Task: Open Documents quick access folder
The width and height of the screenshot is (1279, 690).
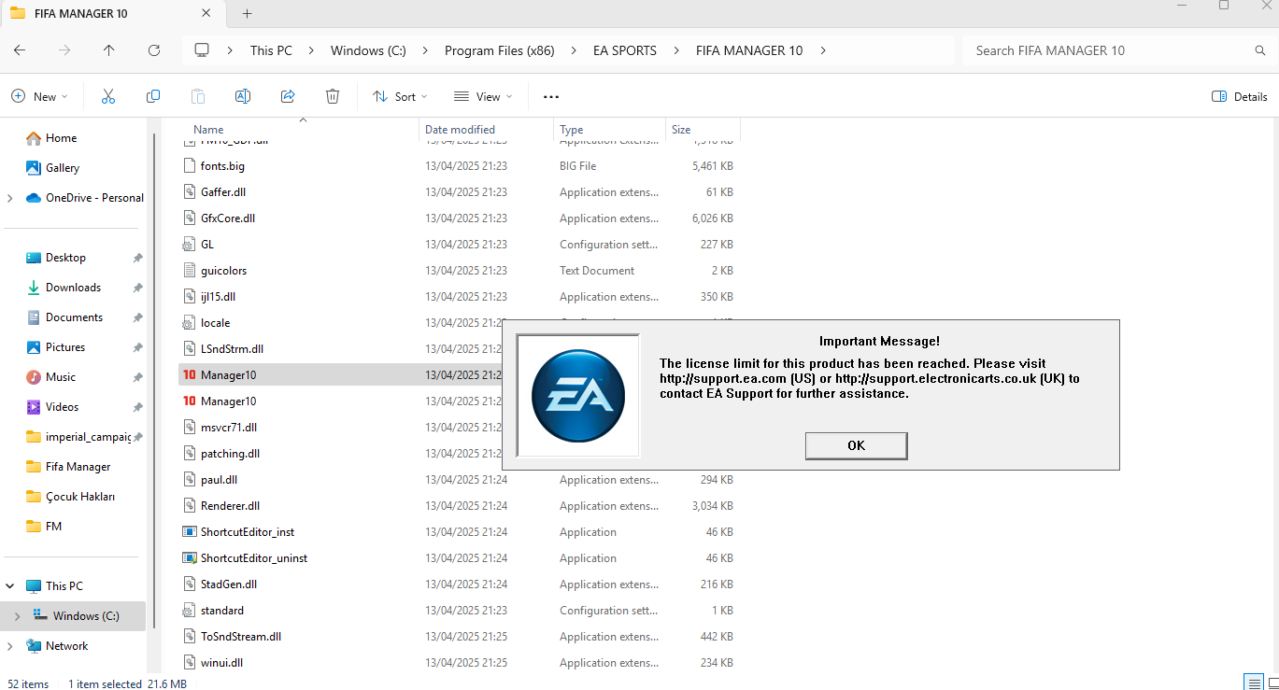Action: pos(75,317)
